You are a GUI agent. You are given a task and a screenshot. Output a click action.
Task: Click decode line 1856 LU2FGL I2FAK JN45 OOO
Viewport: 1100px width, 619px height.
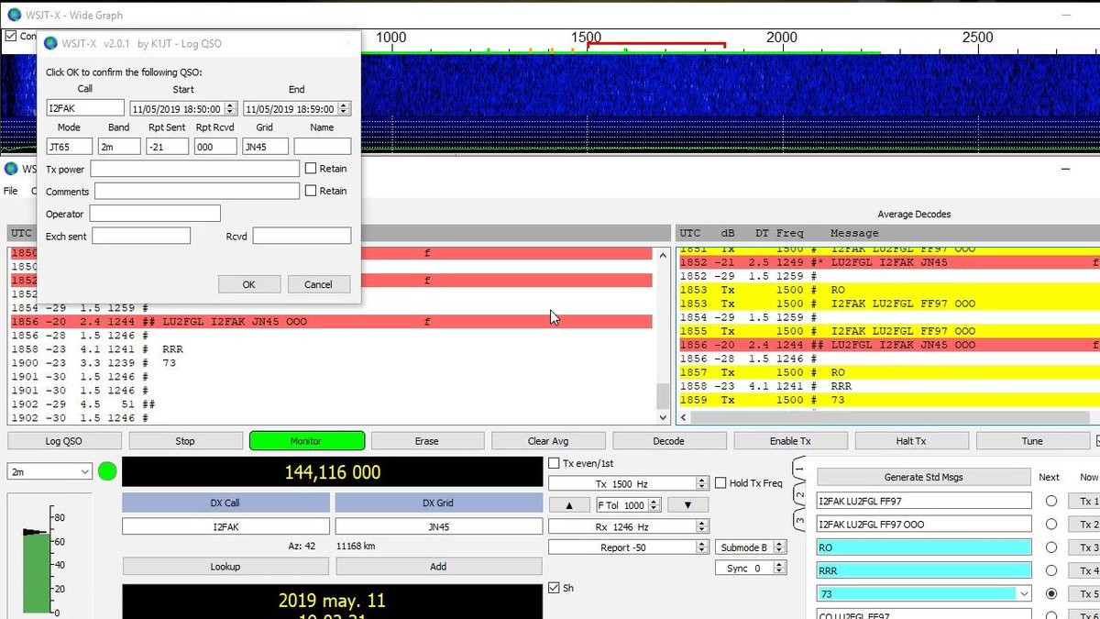(331, 322)
